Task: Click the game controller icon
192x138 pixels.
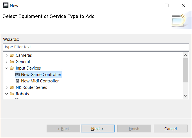Action: (x=17, y=75)
